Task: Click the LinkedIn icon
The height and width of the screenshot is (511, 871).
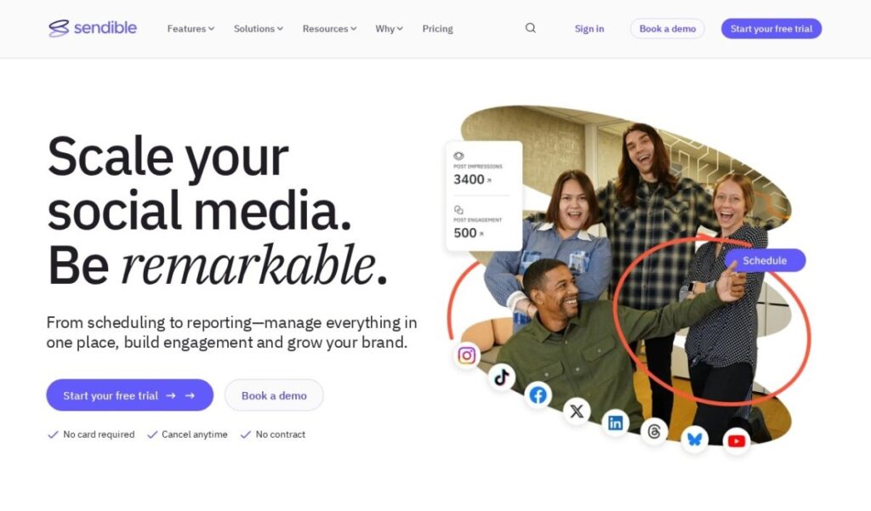Action: click(616, 423)
